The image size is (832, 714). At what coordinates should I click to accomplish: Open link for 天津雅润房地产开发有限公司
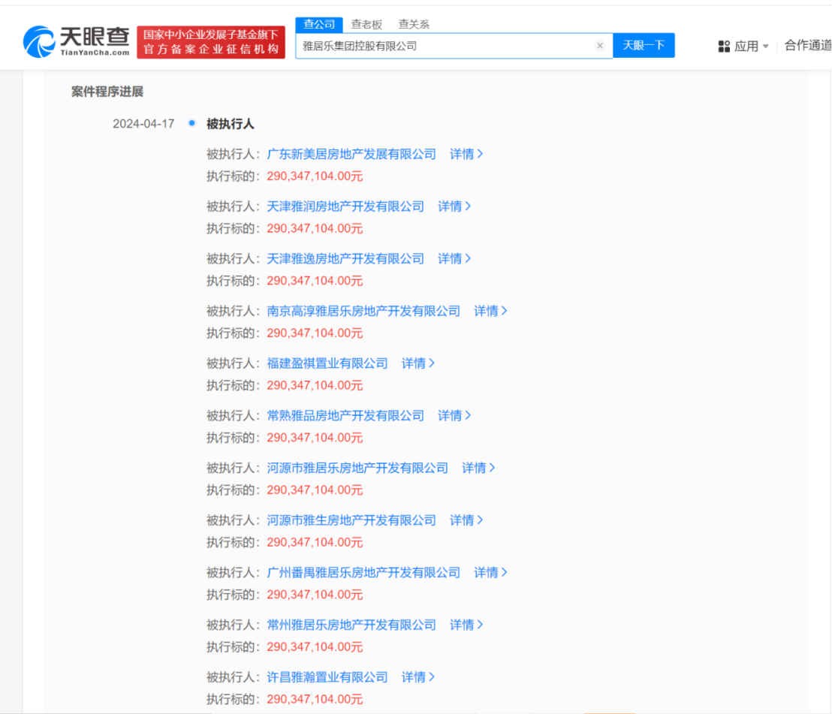tap(347, 206)
